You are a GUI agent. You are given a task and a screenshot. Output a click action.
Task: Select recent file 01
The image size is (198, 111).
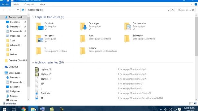click(42, 98)
